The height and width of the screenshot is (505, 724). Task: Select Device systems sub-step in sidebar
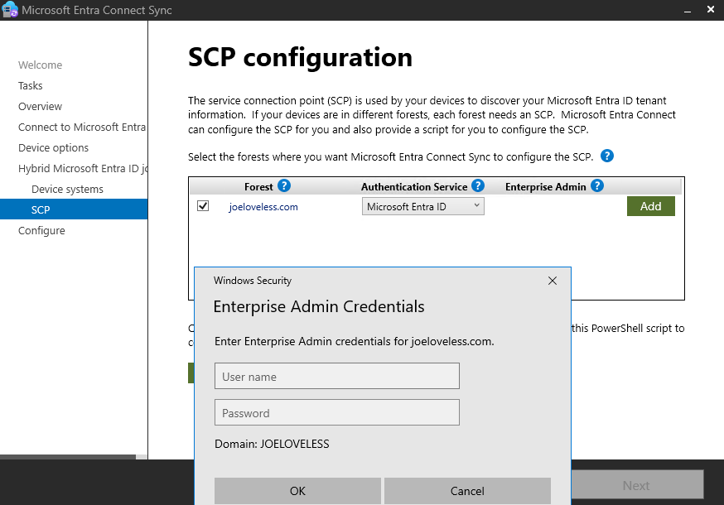(67, 190)
